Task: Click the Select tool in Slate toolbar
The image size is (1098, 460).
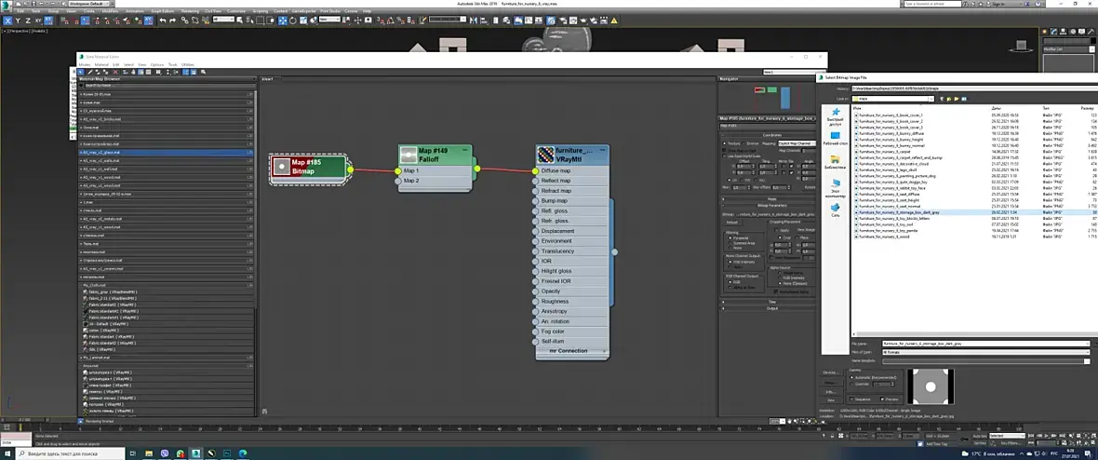Action: tap(81, 72)
